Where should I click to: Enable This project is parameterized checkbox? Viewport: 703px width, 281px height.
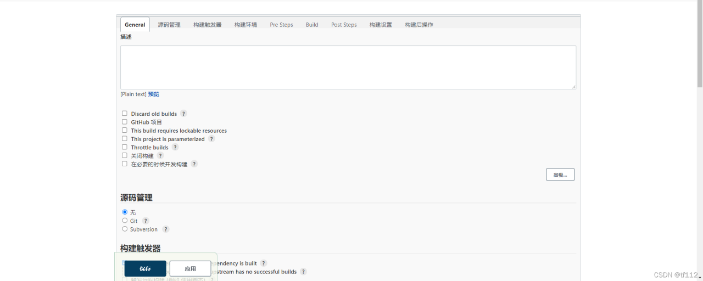(x=125, y=139)
